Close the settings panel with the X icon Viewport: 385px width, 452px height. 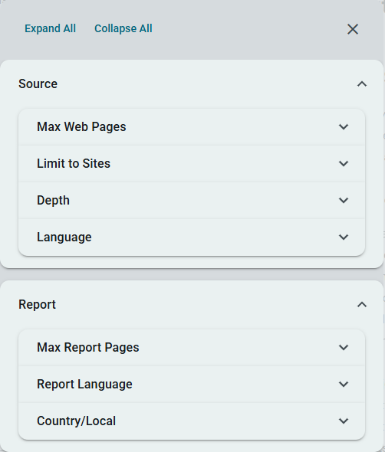click(x=353, y=29)
